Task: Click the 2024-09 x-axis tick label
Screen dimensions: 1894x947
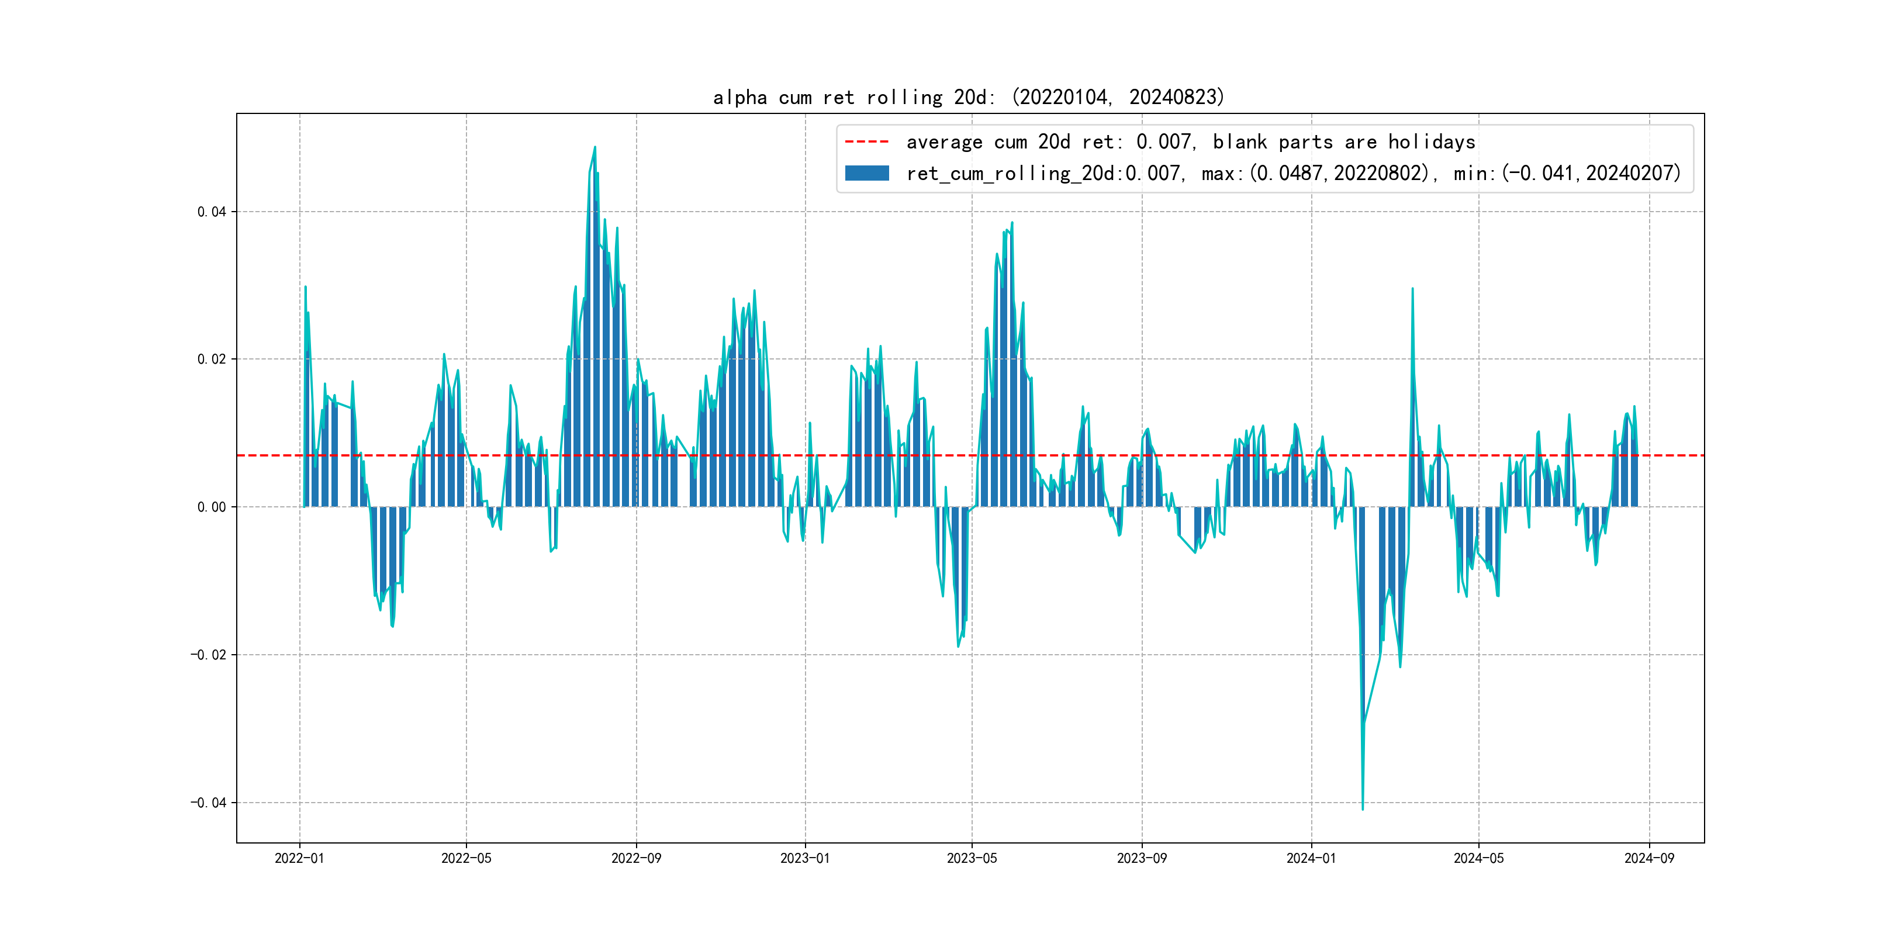Action: (1649, 858)
